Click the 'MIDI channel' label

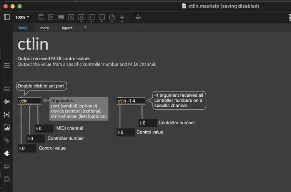pos(70,128)
